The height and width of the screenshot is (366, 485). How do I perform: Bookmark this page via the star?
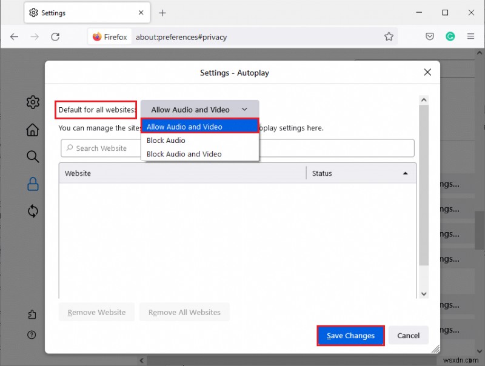click(389, 36)
